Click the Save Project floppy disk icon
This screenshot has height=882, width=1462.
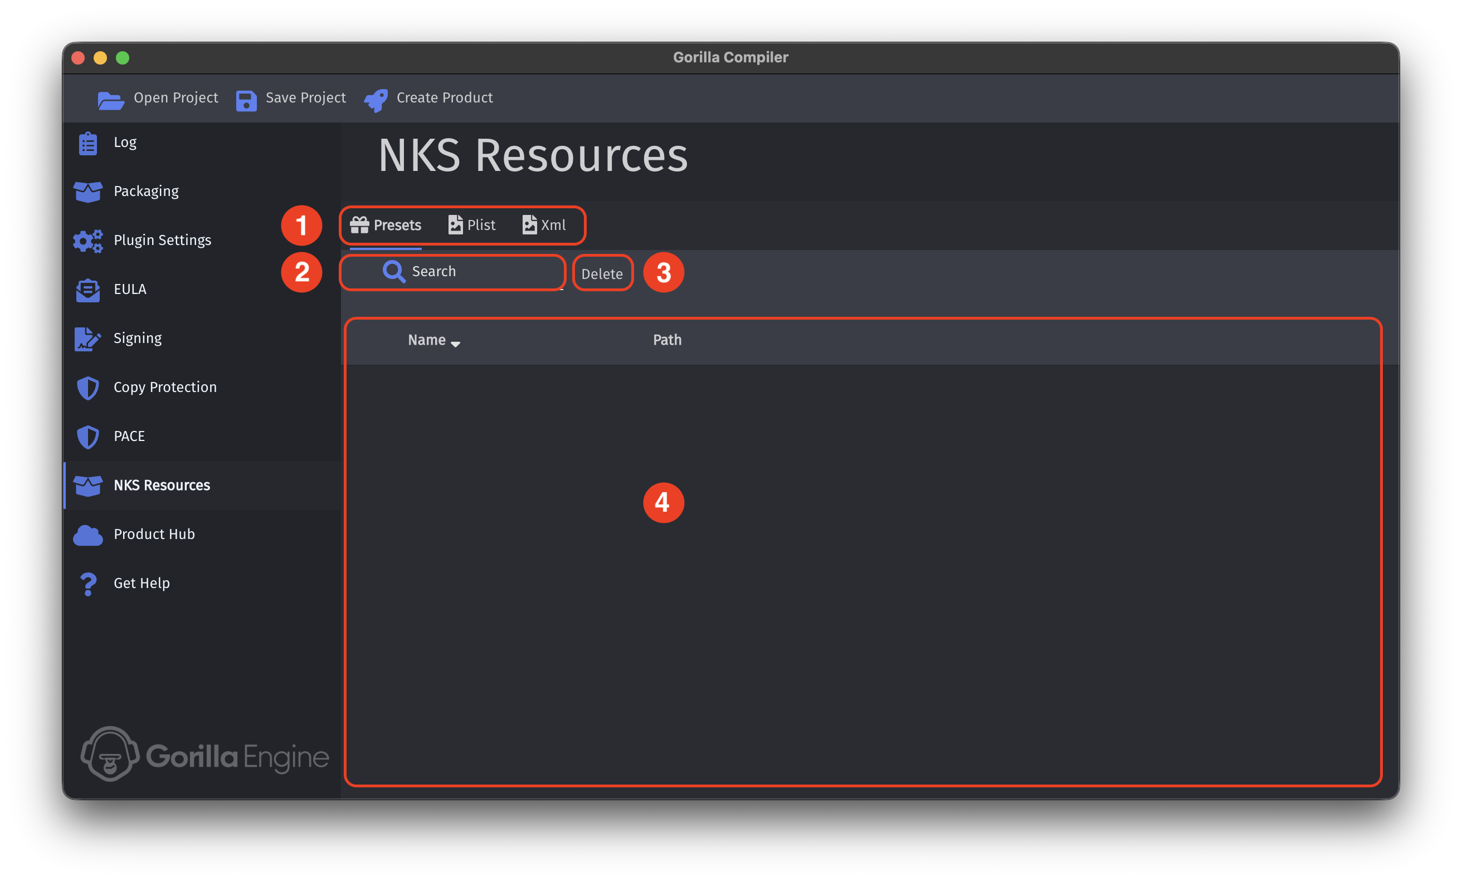coord(246,100)
